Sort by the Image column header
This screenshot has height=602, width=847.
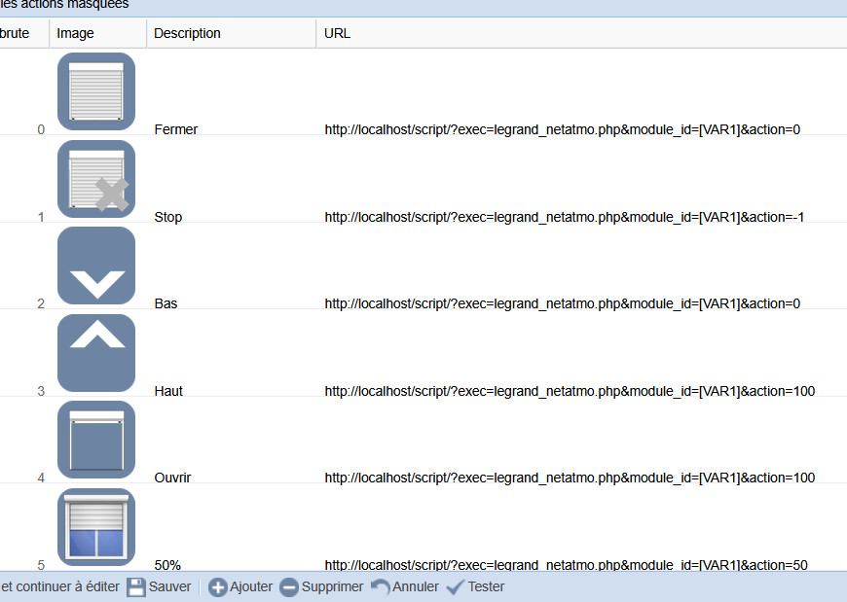[x=97, y=33]
